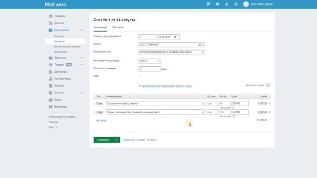Viewport: 317px width, 178px height.
Task: Click the Деньги coins icon
Action: point(51,23)
